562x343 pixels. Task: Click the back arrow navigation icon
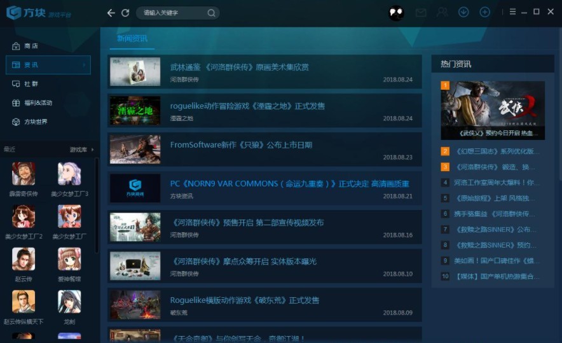point(111,13)
